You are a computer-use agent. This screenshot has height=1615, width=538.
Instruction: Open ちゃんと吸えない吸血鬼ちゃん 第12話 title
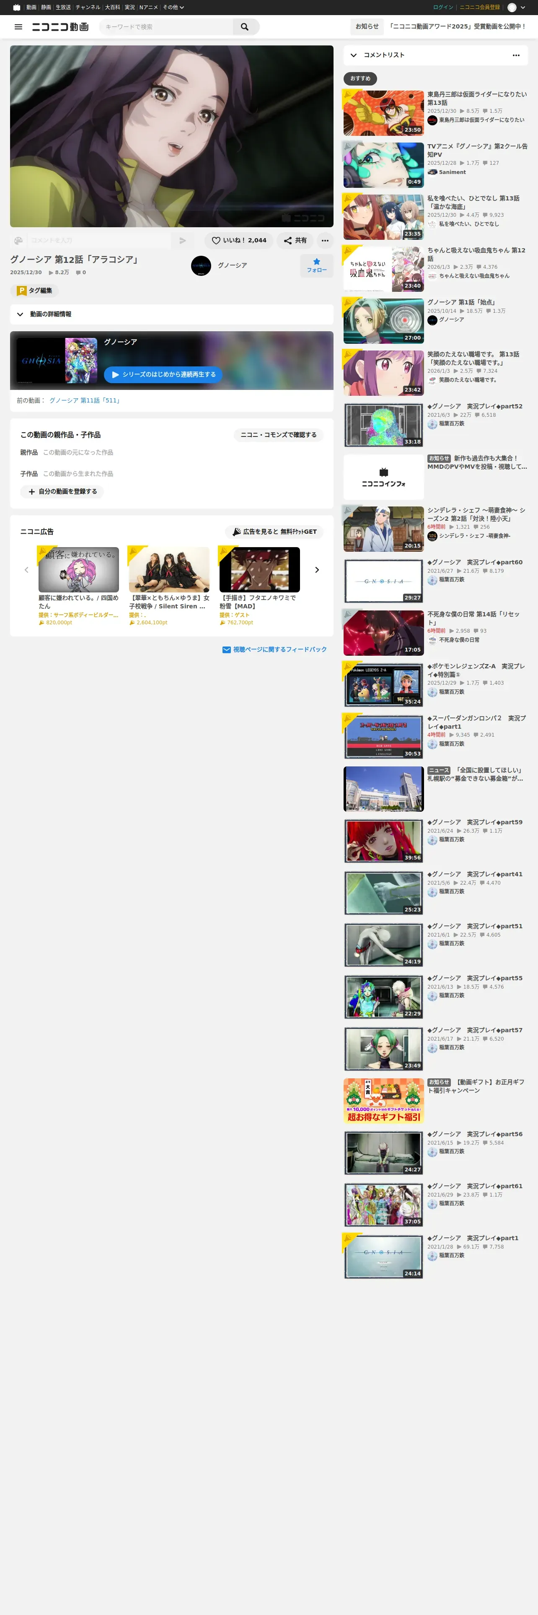click(x=477, y=254)
